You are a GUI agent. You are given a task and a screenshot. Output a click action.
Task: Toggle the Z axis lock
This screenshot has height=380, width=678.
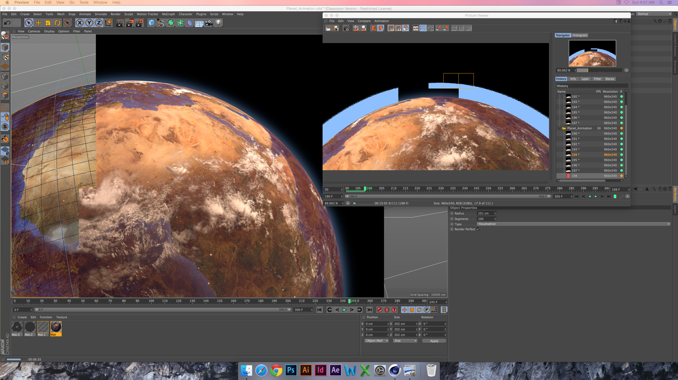tap(99, 23)
